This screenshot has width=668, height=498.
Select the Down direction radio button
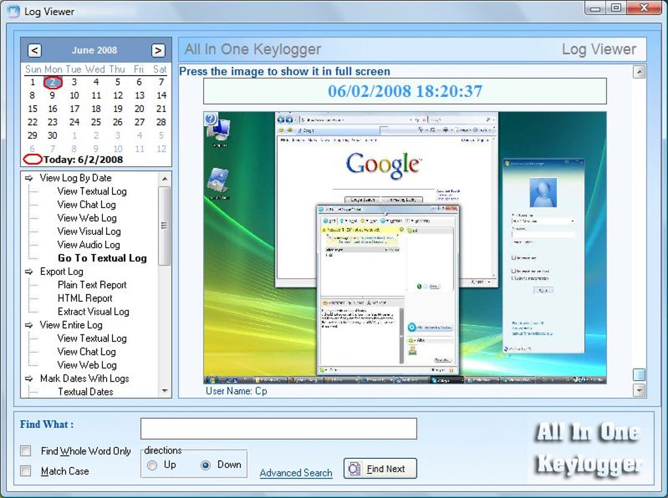pyautogui.click(x=206, y=465)
